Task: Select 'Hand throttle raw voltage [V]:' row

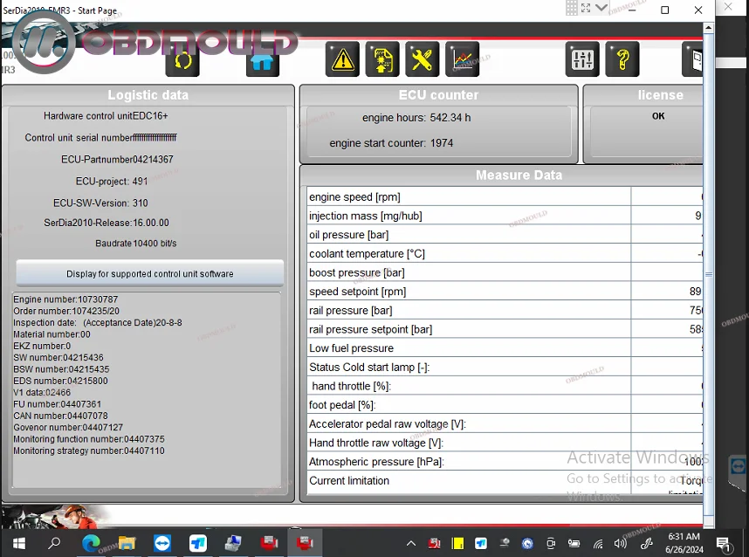Action: [505, 443]
